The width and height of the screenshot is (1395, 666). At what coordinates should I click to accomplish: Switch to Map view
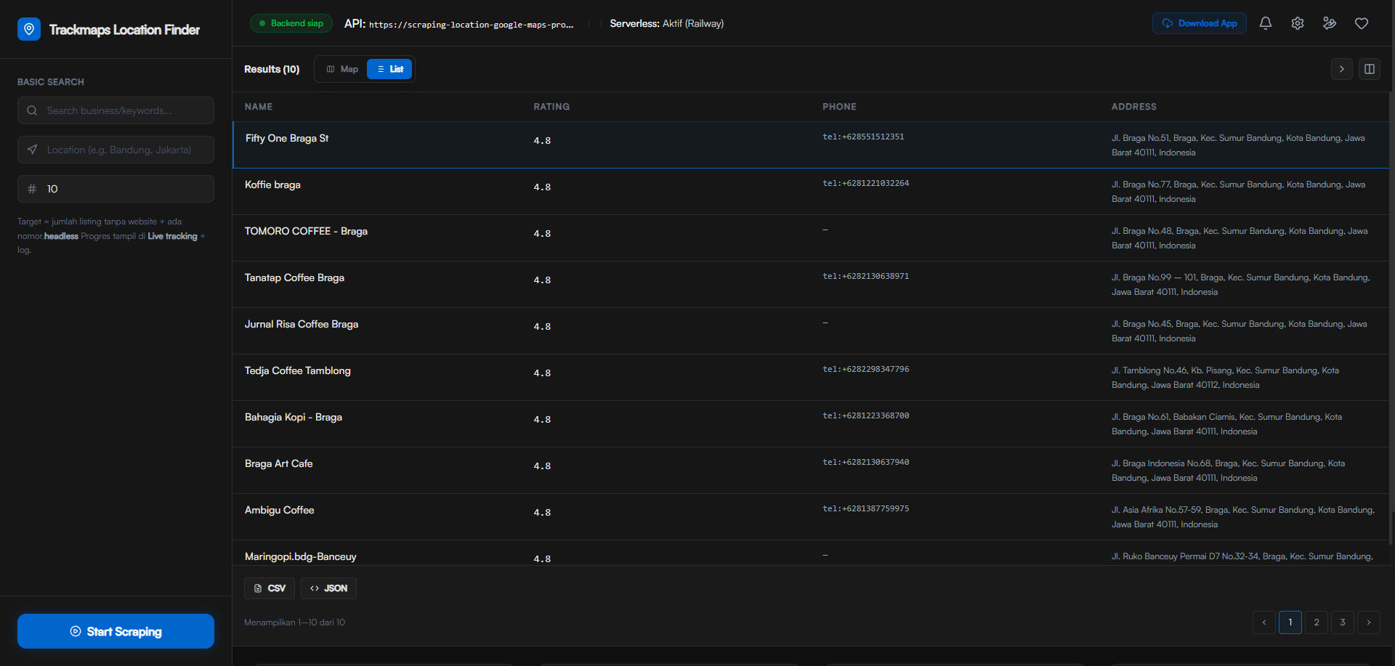(342, 69)
